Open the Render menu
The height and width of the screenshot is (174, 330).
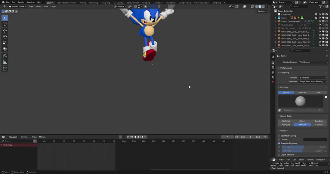pyautogui.click(x=21, y=2)
